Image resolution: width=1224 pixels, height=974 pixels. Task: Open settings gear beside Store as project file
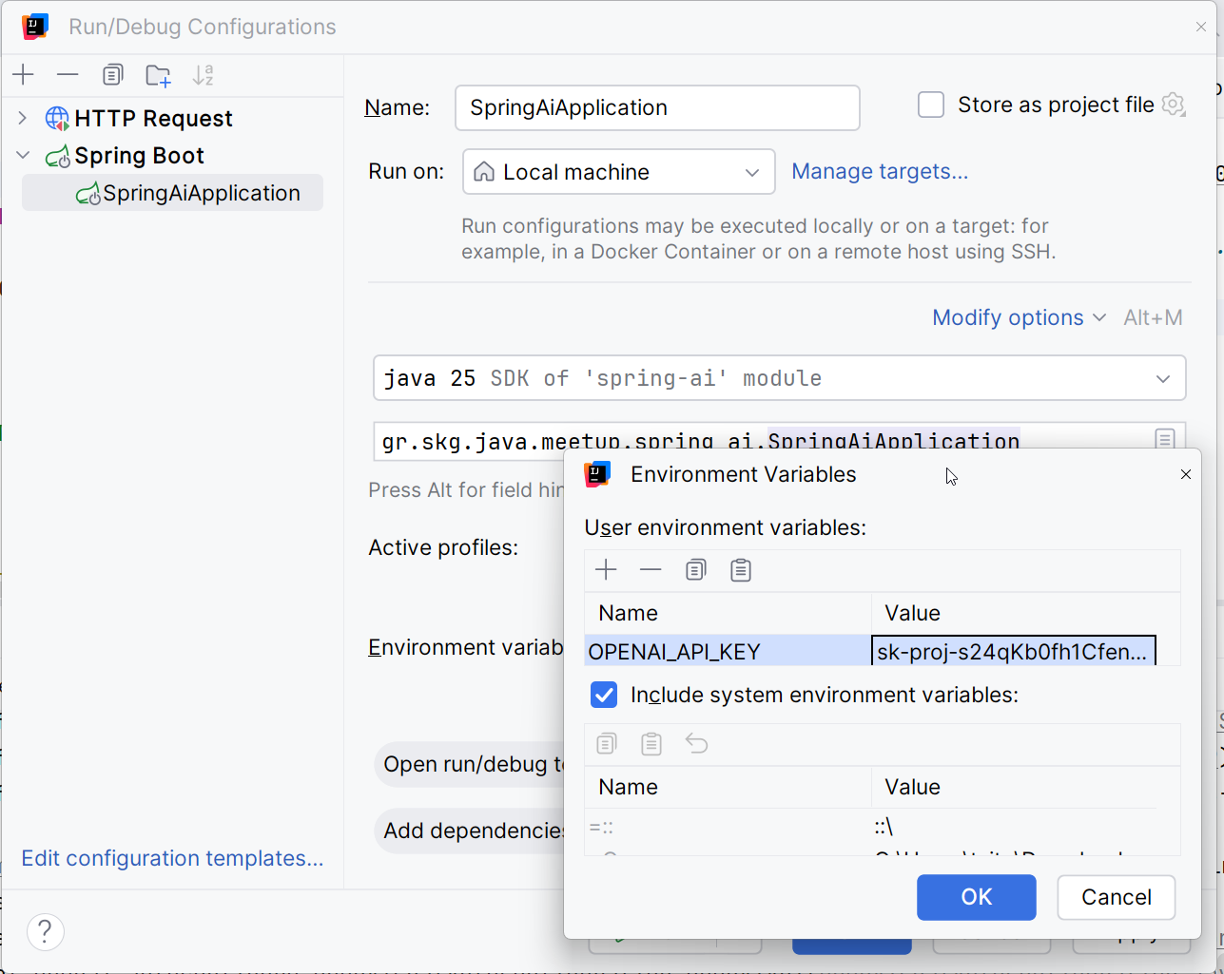tap(1175, 105)
